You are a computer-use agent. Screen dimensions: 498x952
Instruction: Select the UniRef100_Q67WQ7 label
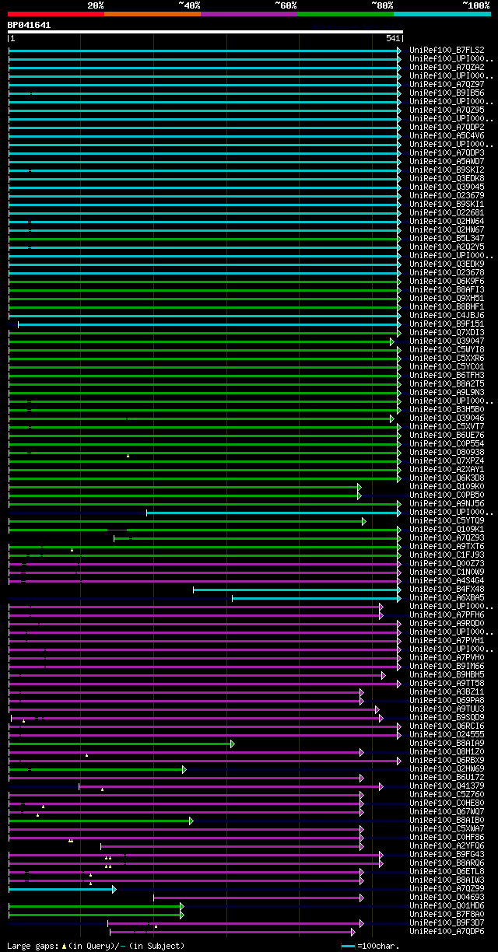447,812
